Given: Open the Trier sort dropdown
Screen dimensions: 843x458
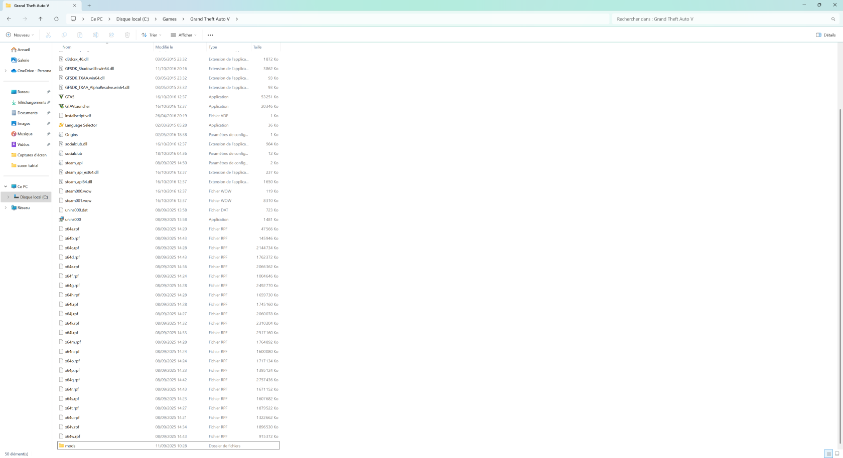Looking at the screenshot, I should [x=152, y=35].
